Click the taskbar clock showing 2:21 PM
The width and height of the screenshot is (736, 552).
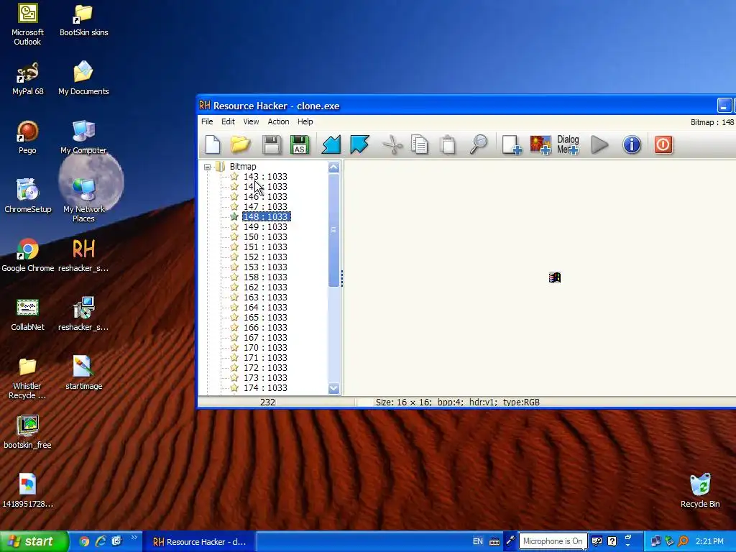point(709,542)
